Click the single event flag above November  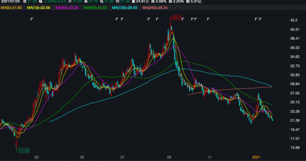(208, 19)
